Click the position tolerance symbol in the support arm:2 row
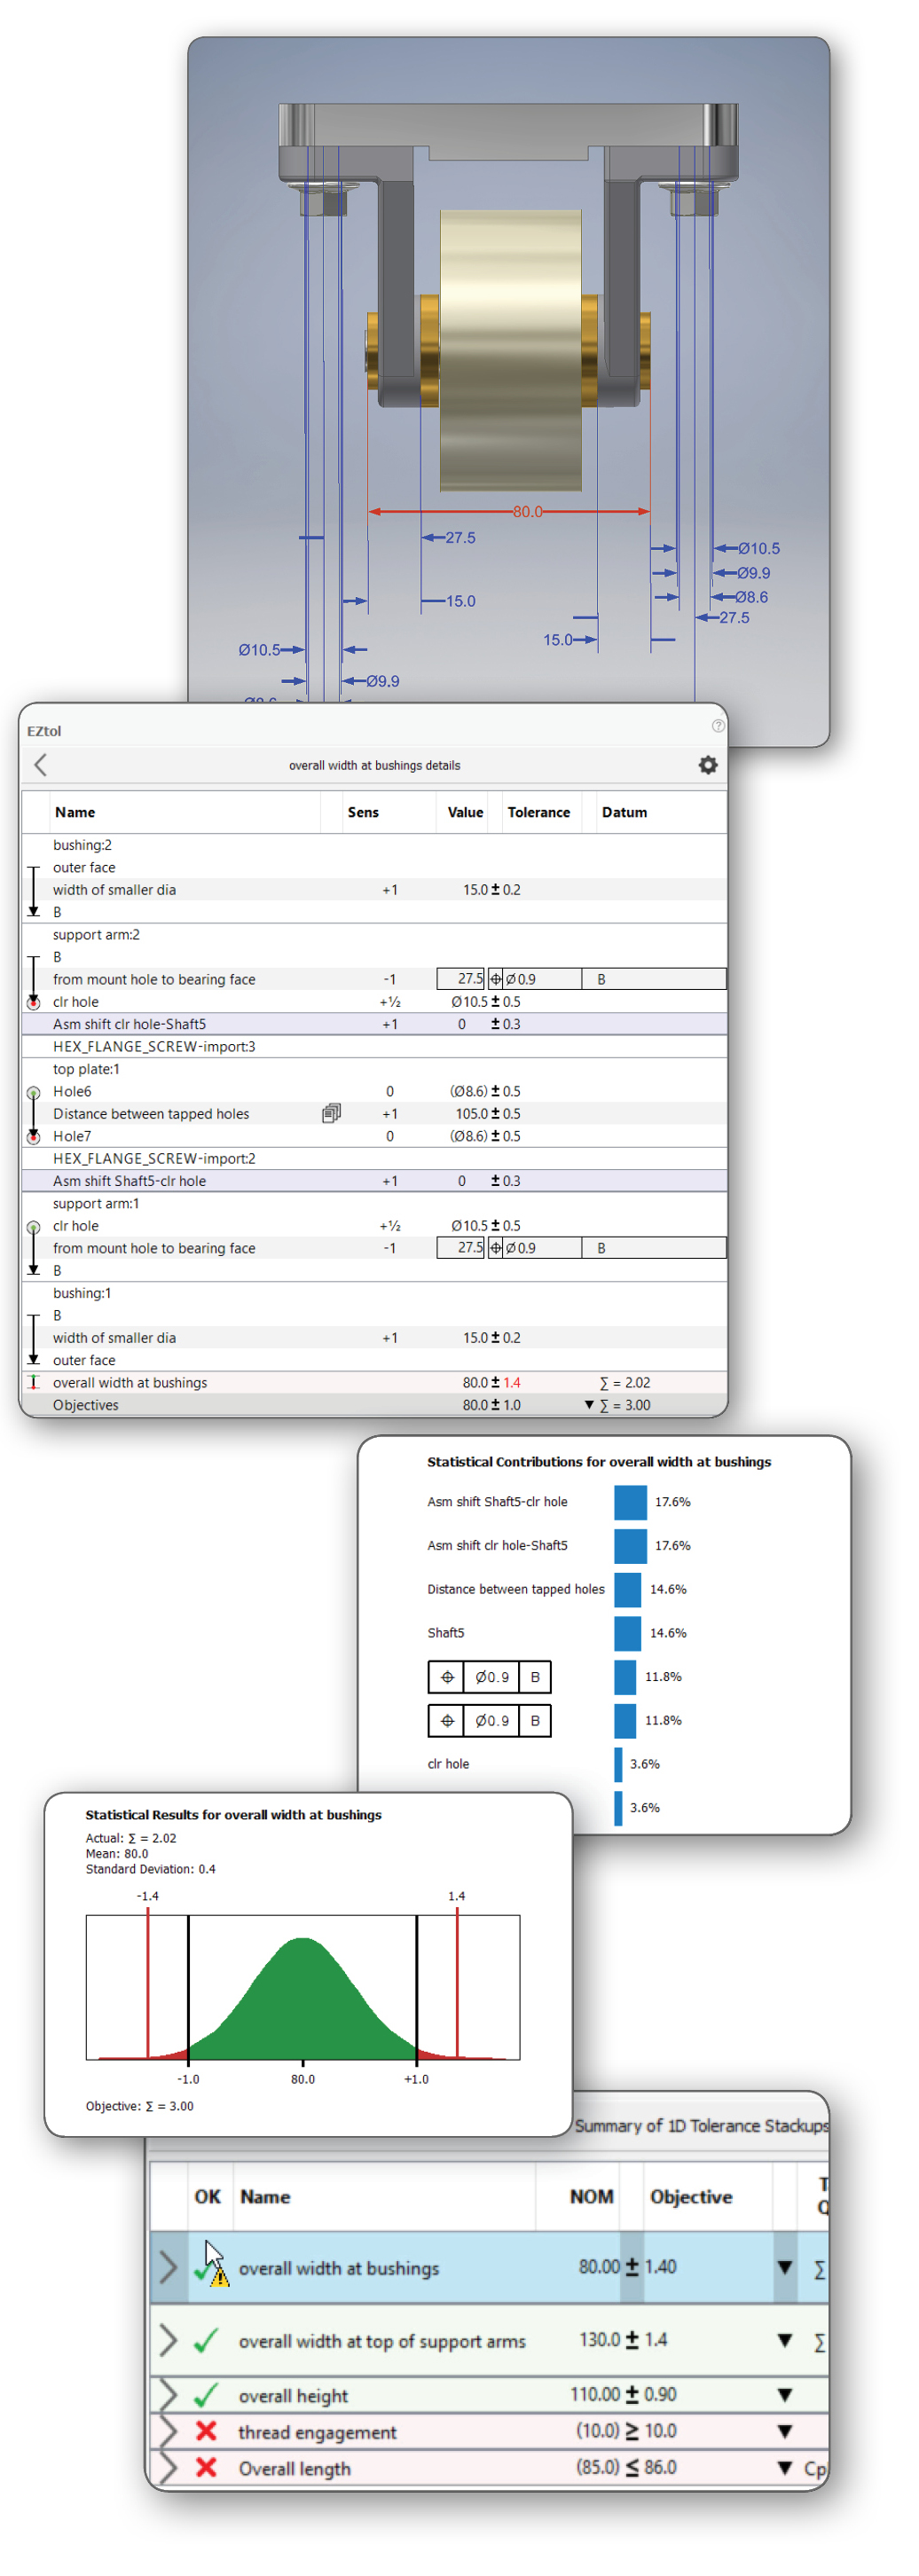 (495, 979)
